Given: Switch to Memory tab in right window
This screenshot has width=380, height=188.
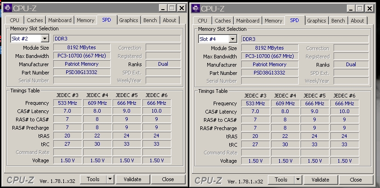Looking at the screenshot, I should pos(273,21).
